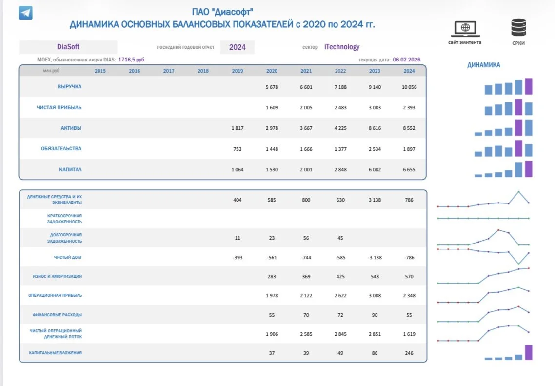Select the 2024 last annual report box
This screenshot has height=386, width=555.
pos(237,47)
